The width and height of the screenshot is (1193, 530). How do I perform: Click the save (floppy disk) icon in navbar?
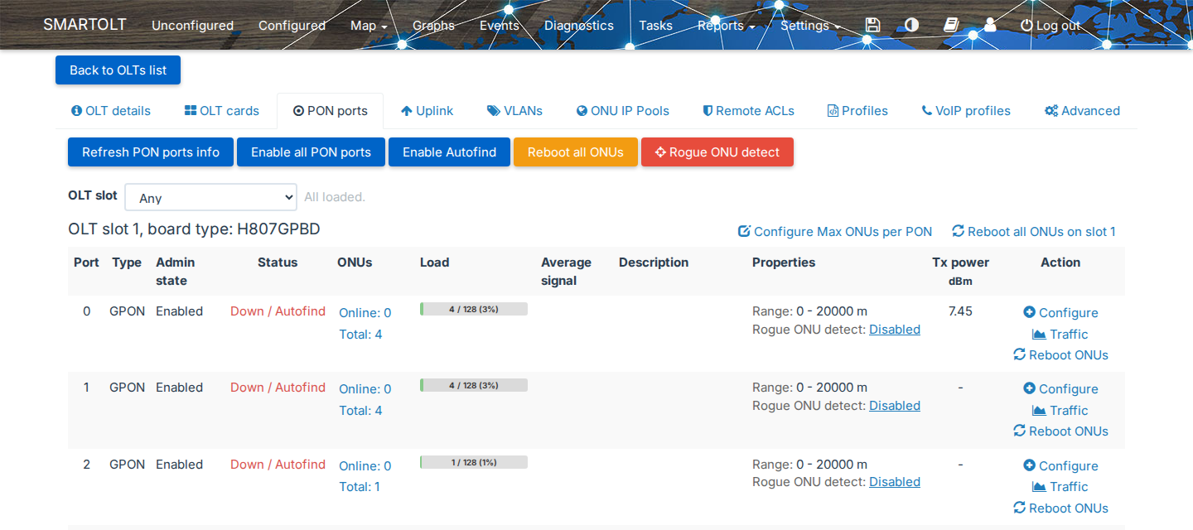click(x=872, y=25)
